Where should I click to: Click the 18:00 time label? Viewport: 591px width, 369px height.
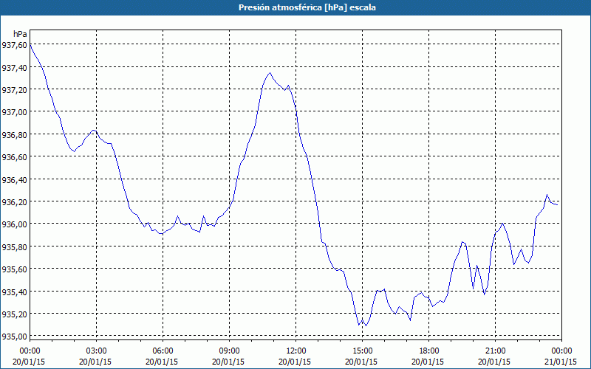pos(429,351)
